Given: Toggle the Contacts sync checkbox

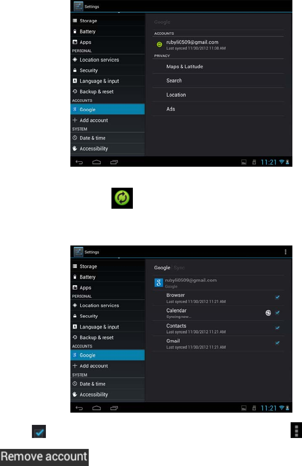Looking at the screenshot, I should pyautogui.click(x=278, y=328).
